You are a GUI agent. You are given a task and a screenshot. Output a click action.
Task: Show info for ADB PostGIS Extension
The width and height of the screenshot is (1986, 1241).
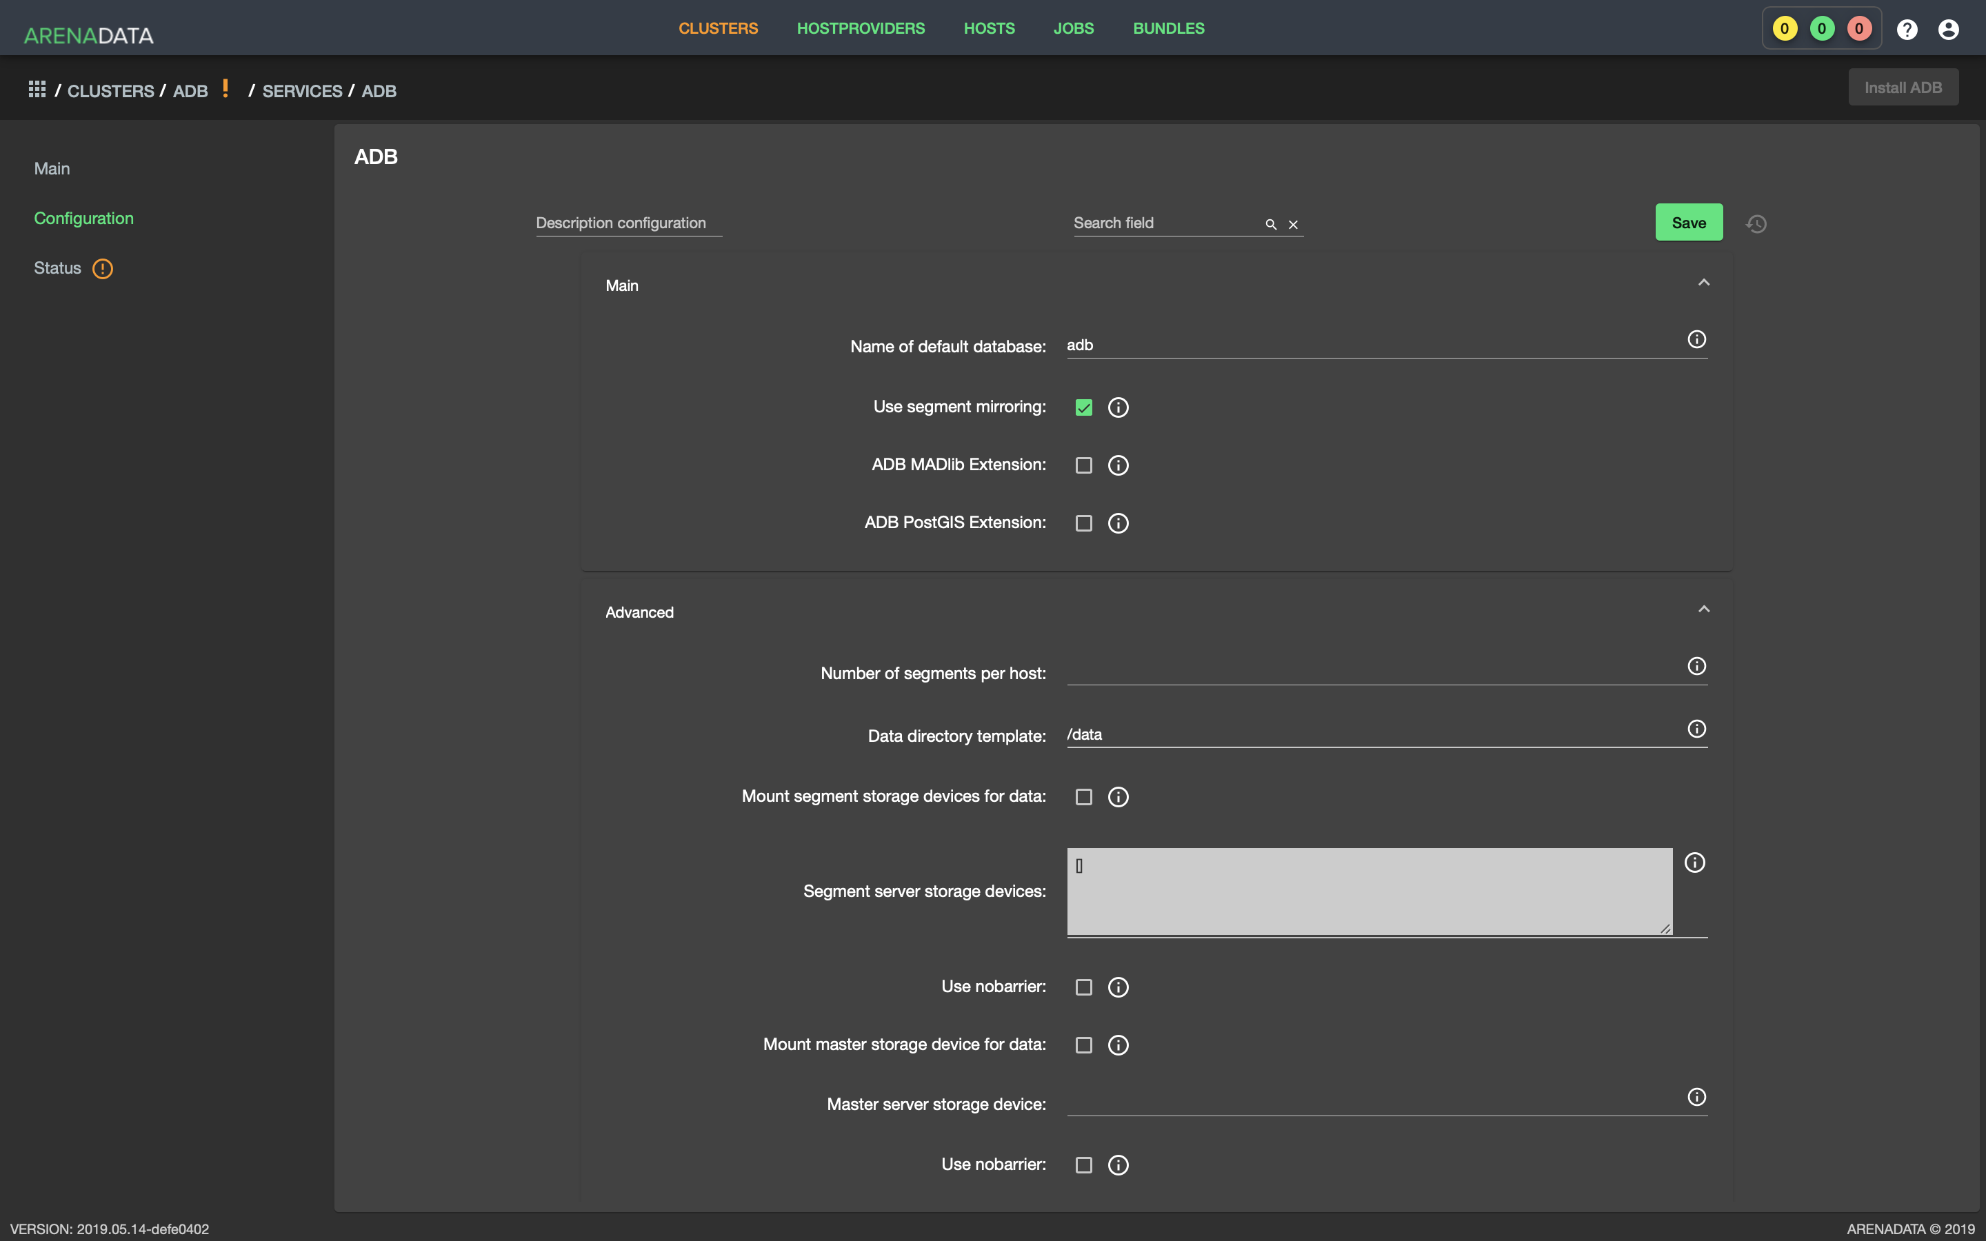[1118, 523]
